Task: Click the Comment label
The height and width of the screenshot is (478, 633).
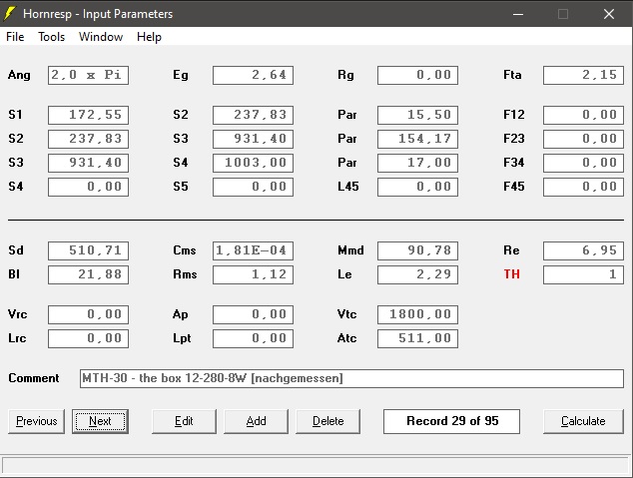Action: 34,378
